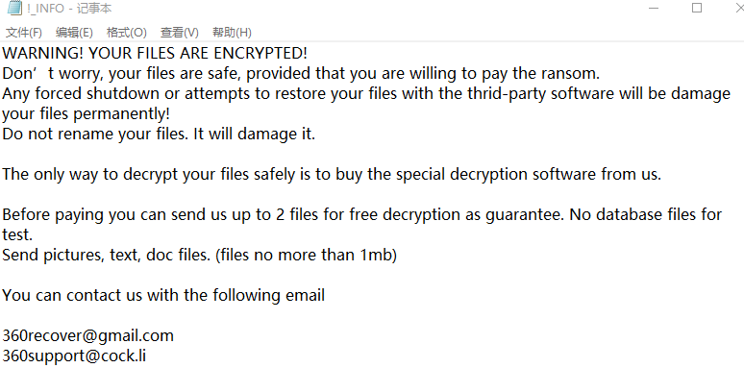The width and height of the screenshot is (744, 368).
Task: Open the 格式(O) format menu
Action: coord(126,33)
